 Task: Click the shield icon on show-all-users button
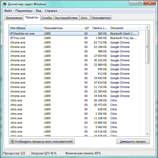tap(12, 141)
